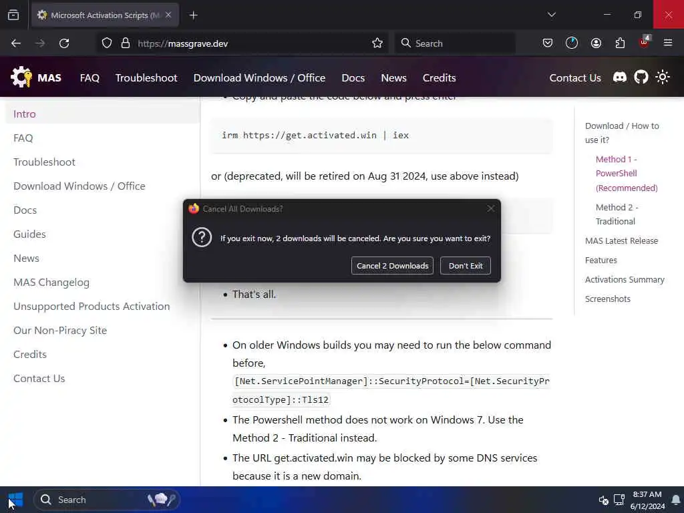Open the Discord icon link

click(x=619, y=77)
